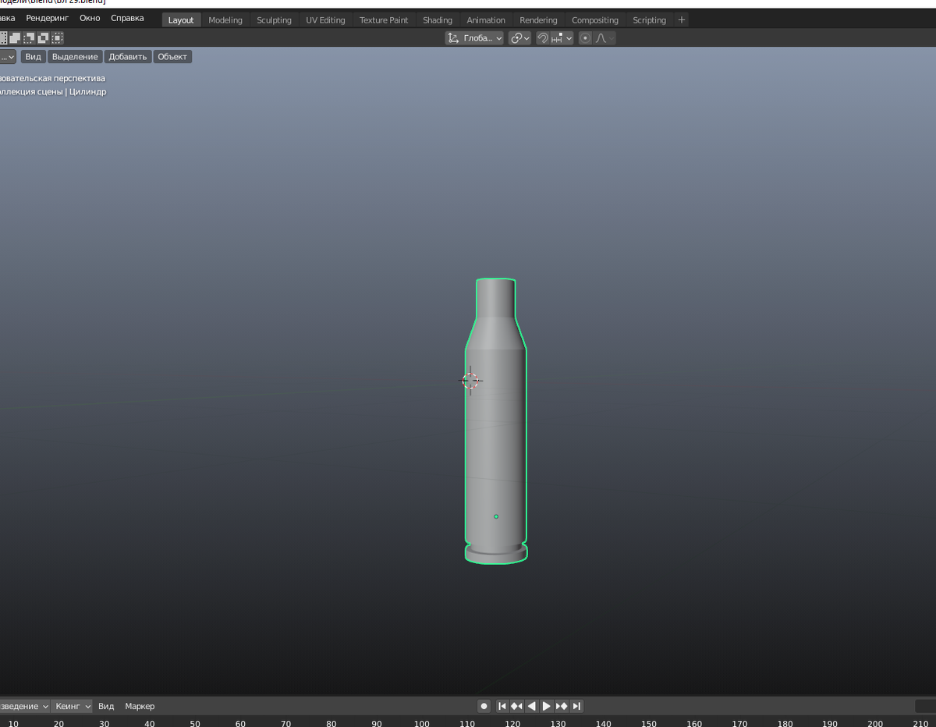936x727 pixels.
Task: Switch to the Rendering workspace tab
Action: click(x=539, y=20)
